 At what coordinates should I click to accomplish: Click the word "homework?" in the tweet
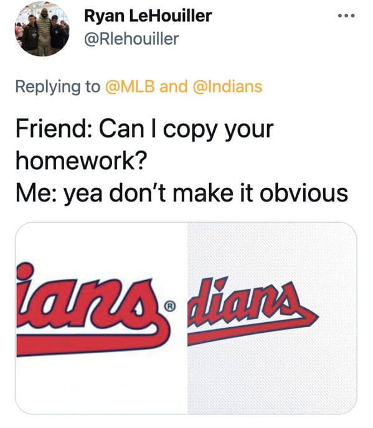tap(82, 161)
